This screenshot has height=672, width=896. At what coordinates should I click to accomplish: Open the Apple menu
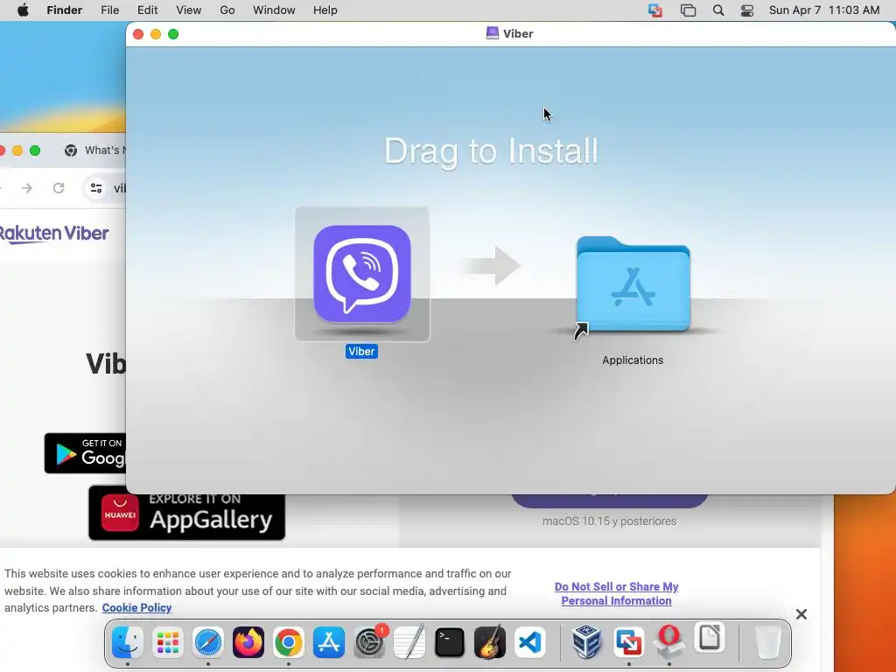23,10
